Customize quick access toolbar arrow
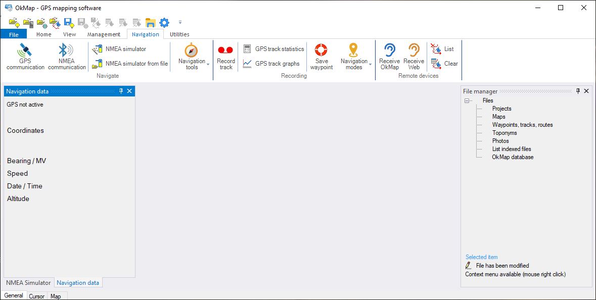The image size is (596, 300). (x=180, y=22)
